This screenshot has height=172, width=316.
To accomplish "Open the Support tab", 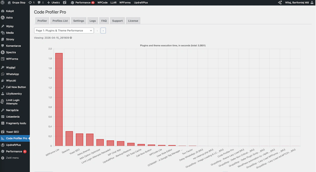I will click(117, 21).
